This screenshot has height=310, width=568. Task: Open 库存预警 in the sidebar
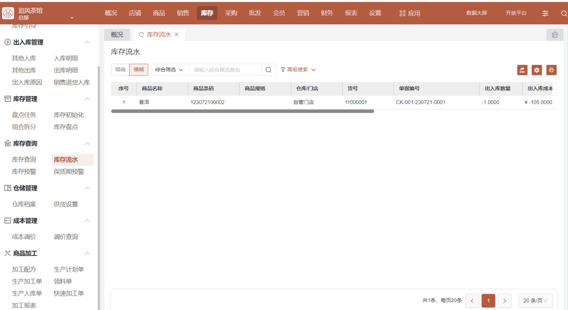point(24,172)
